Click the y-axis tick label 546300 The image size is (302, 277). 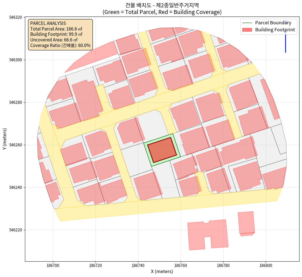[15, 60]
